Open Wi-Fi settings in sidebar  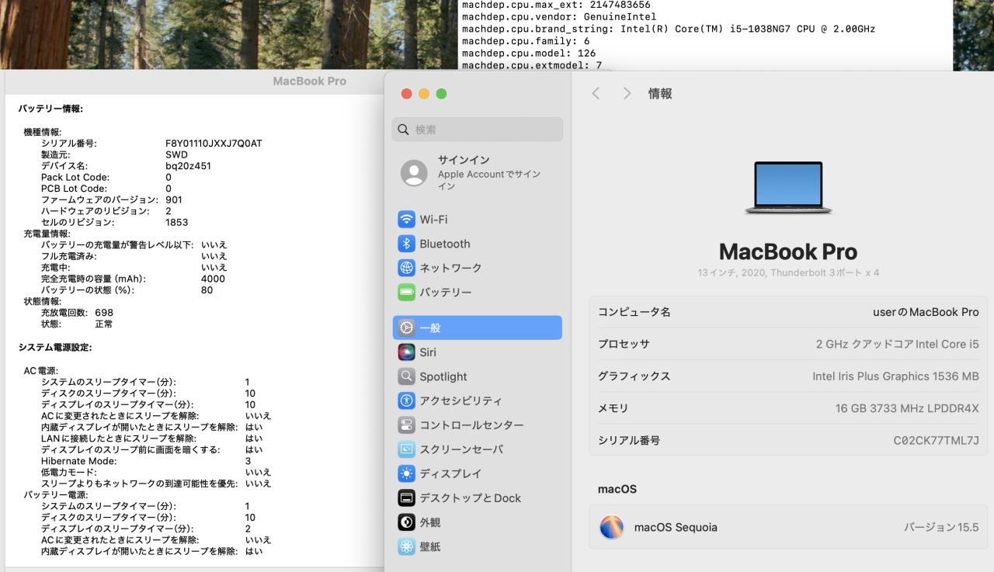433,220
